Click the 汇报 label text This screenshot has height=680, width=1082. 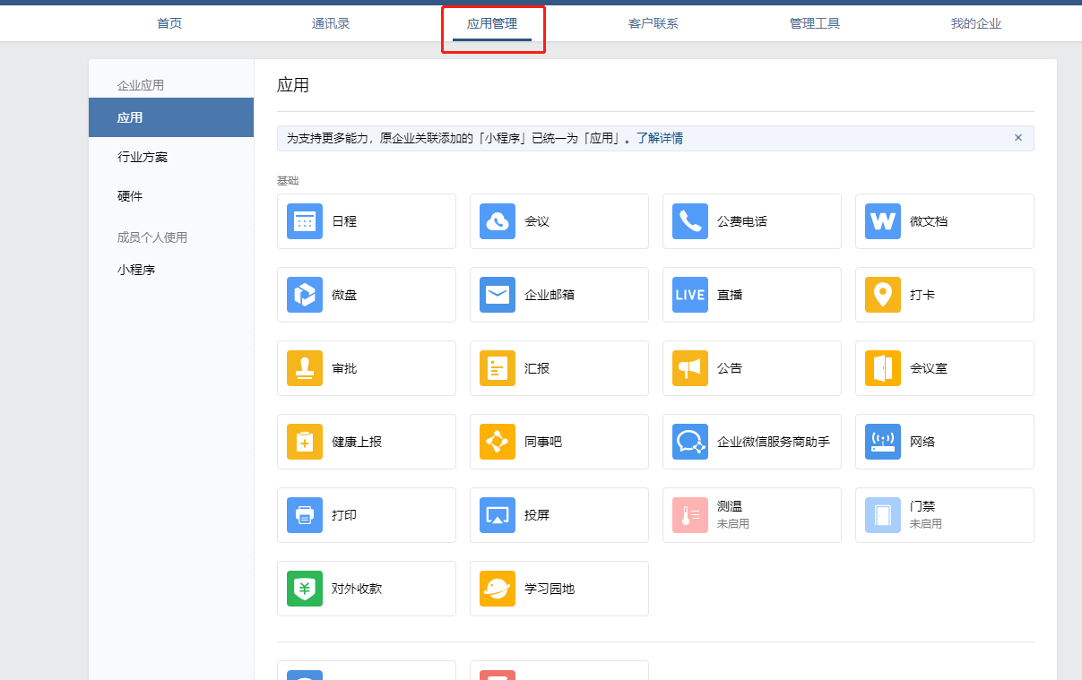pos(537,368)
